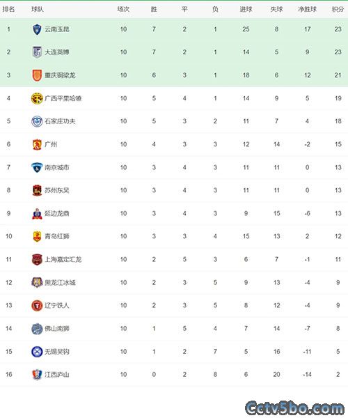Image resolution: width=348 pixels, height=418 pixels.
Task: Click the 大连英博 team badge
Action: [37, 52]
